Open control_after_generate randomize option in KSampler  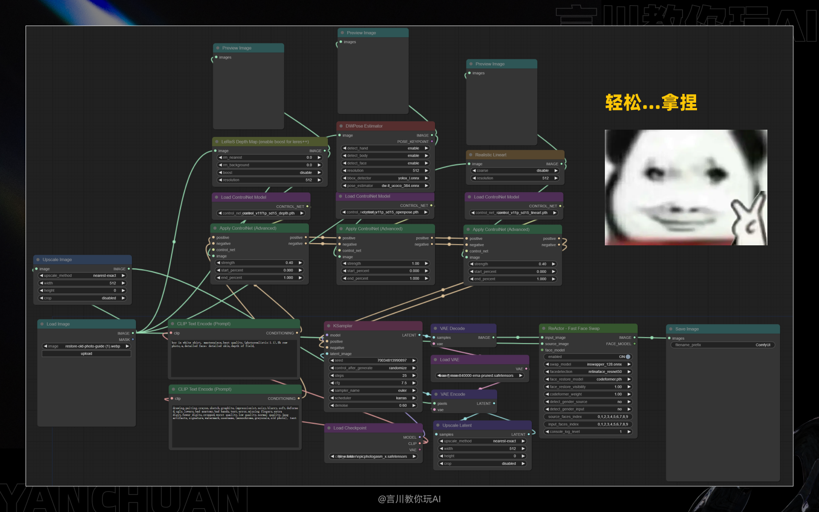373,368
